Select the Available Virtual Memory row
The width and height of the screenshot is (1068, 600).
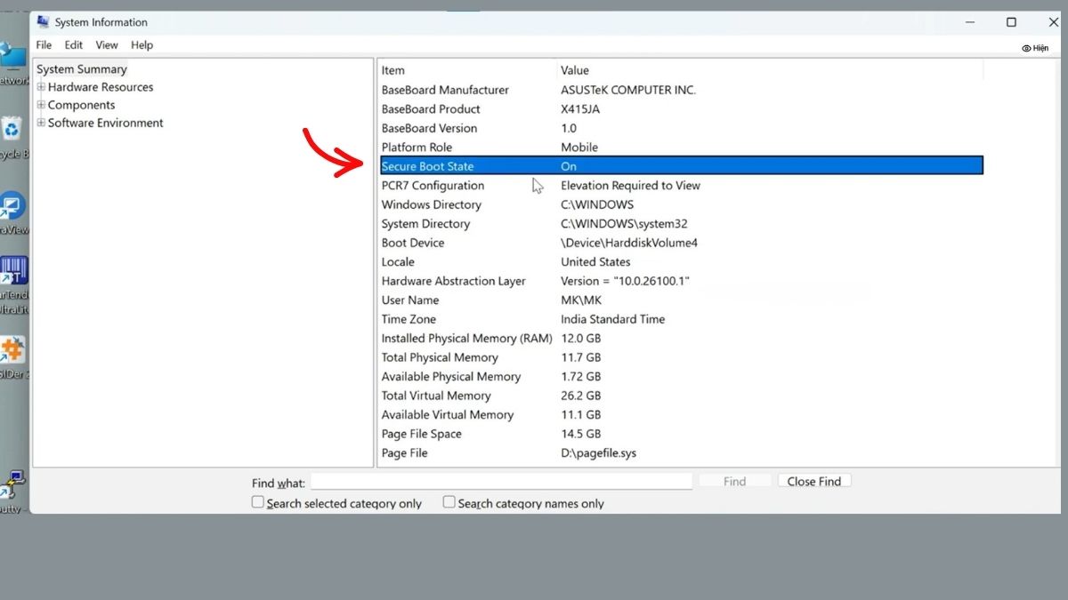(681, 415)
